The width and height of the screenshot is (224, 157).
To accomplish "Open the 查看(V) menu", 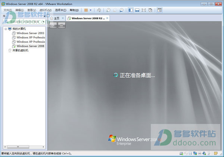I will click(32, 10).
